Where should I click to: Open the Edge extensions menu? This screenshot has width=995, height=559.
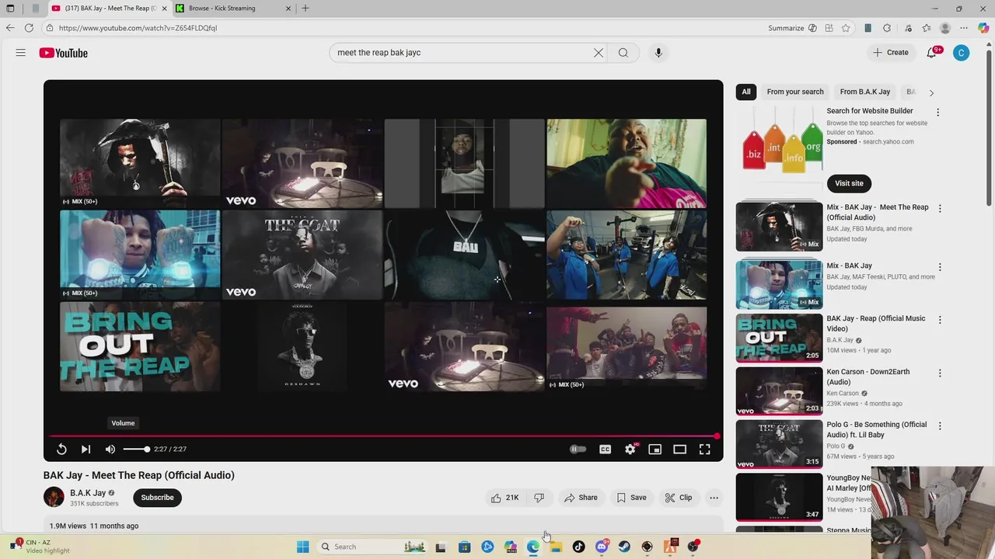(x=887, y=28)
